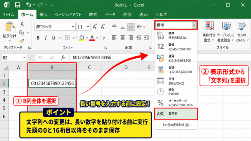Click セルのスタイル button
Viewport: 251px width, 141px height.
coord(242,32)
